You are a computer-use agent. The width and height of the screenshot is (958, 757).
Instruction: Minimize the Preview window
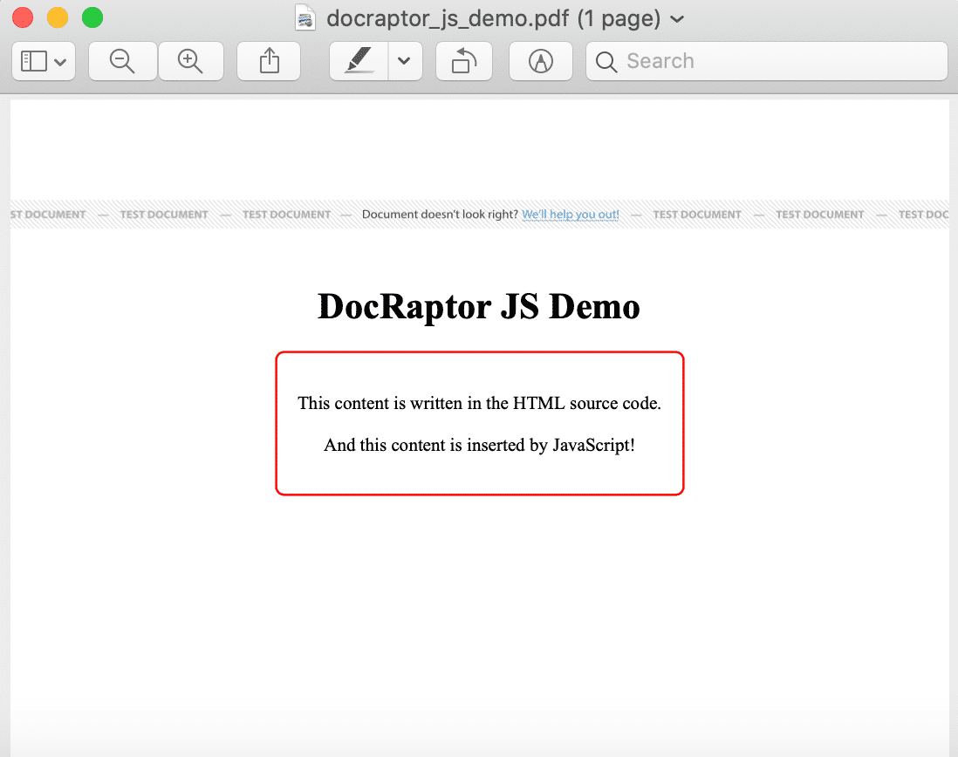(57, 17)
